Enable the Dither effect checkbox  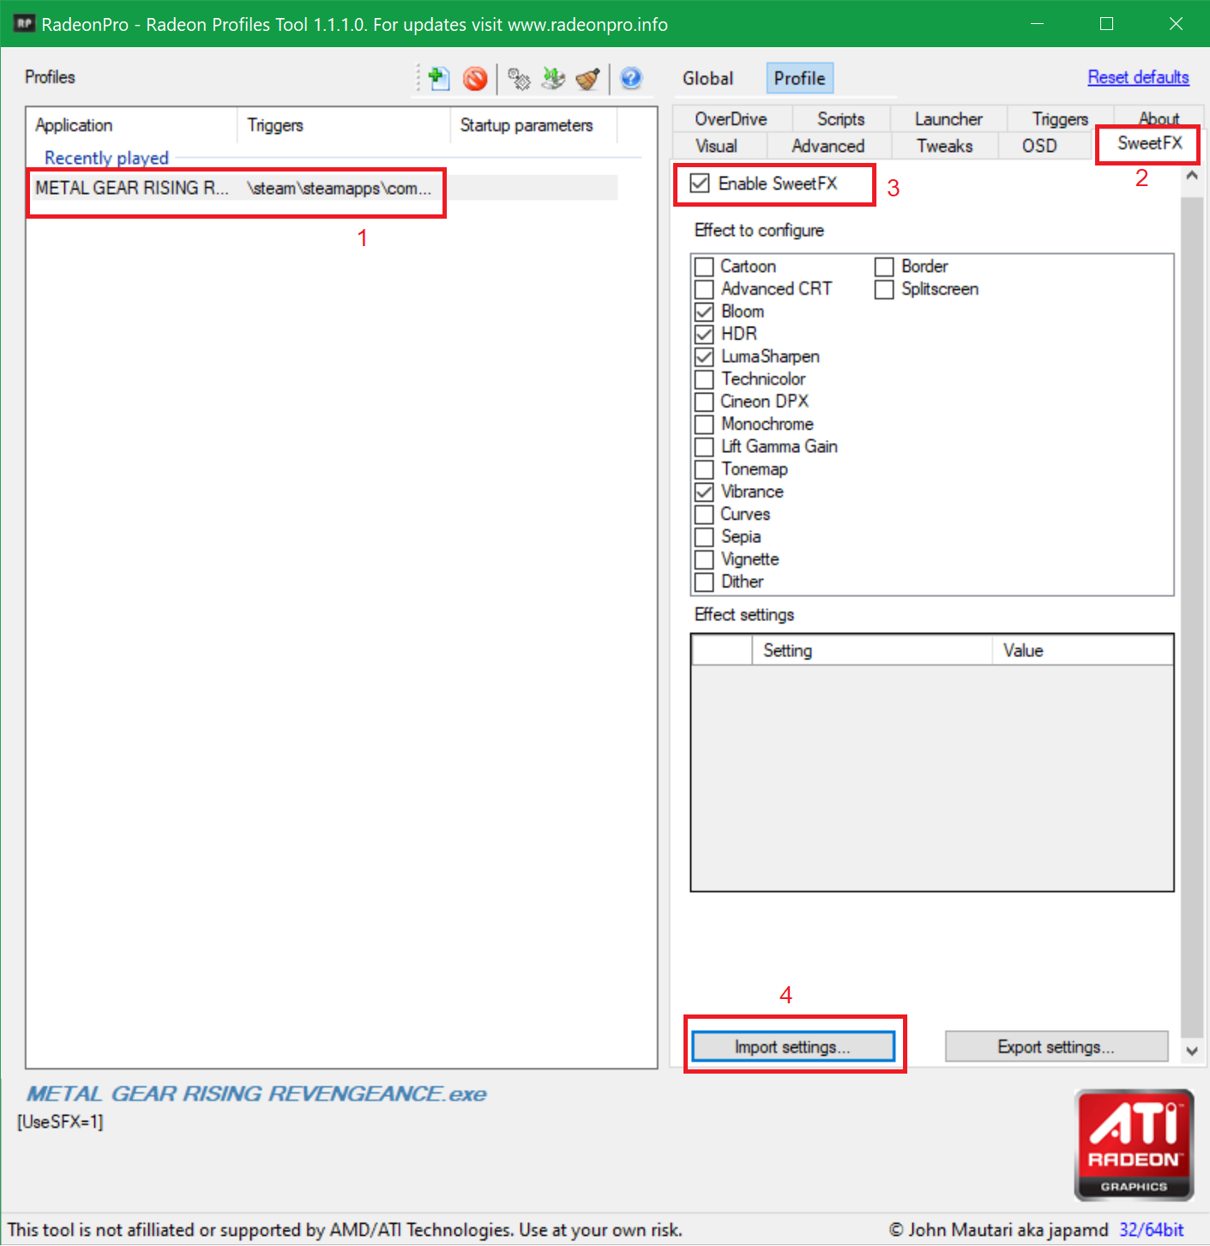coord(704,581)
